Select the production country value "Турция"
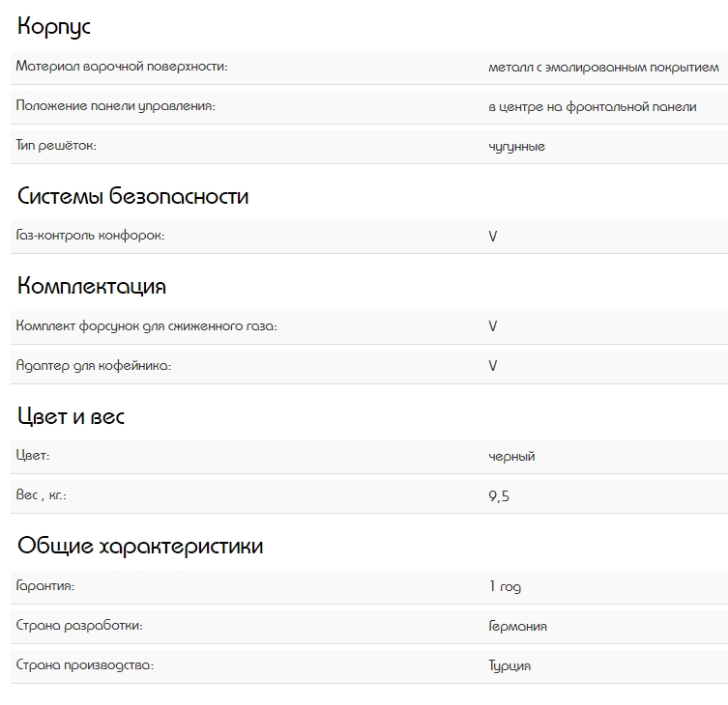The image size is (728, 705). tap(510, 665)
